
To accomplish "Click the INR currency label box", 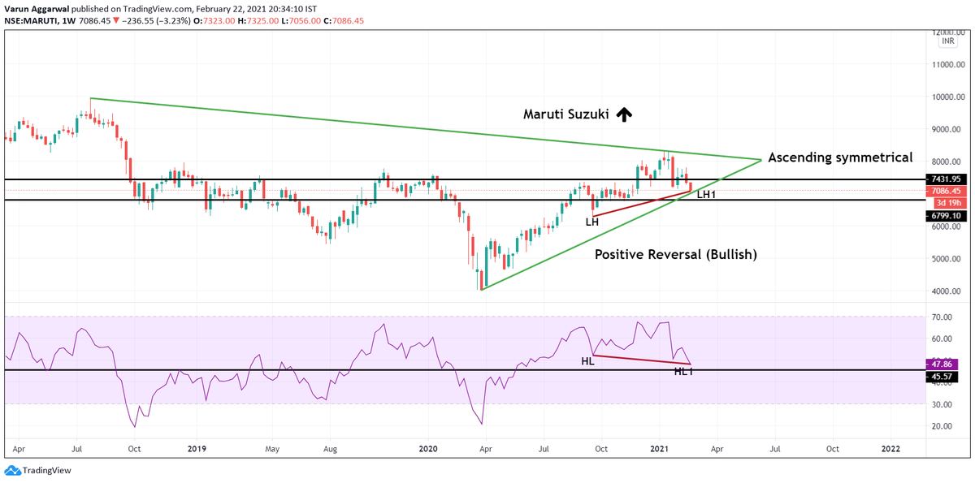I will point(947,41).
